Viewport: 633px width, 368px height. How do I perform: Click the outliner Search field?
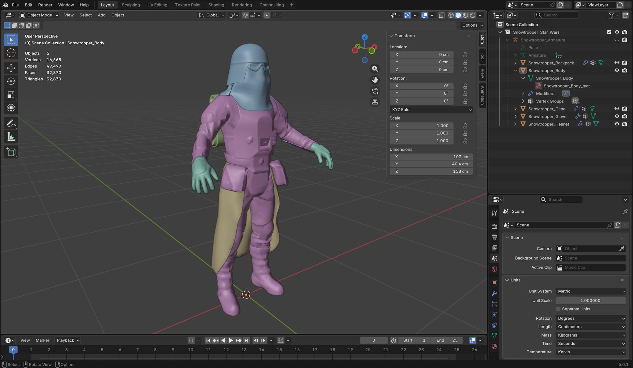(x=556, y=15)
